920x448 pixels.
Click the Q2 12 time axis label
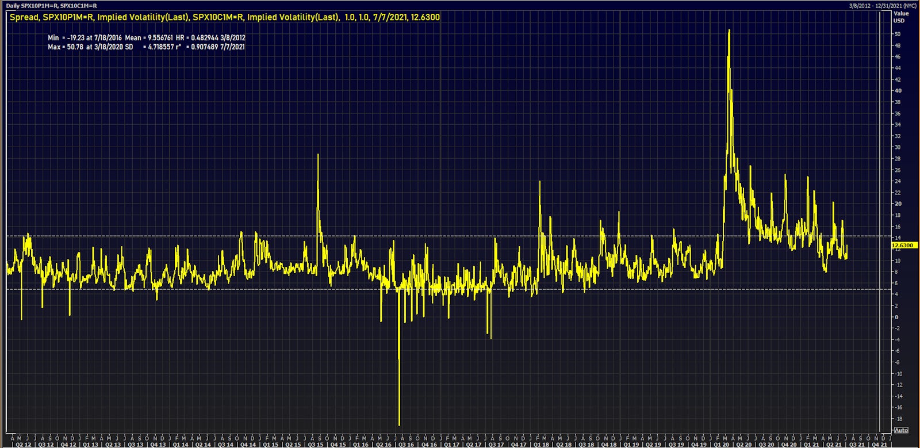point(24,445)
